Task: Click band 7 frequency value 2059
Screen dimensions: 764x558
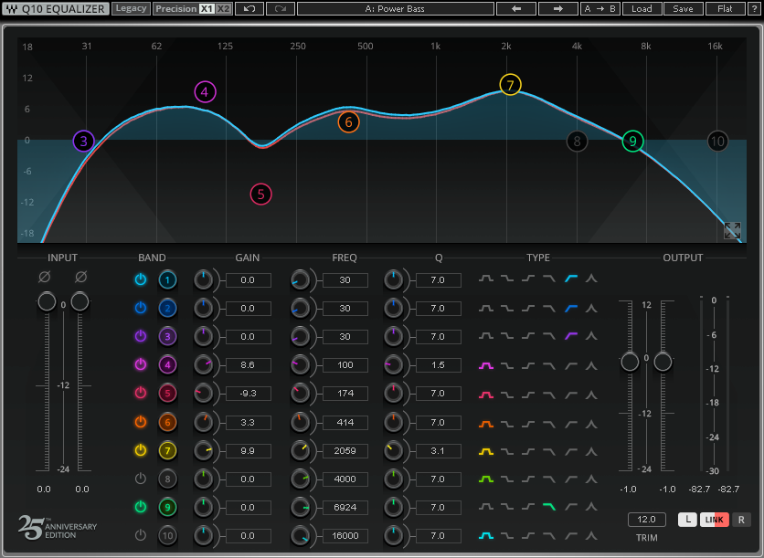Action: (x=345, y=451)
